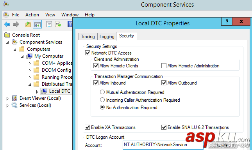The height and width of the screenshot is (150, 252).
Task: Collapse the Computers node
Action: (x=15, y=49)
